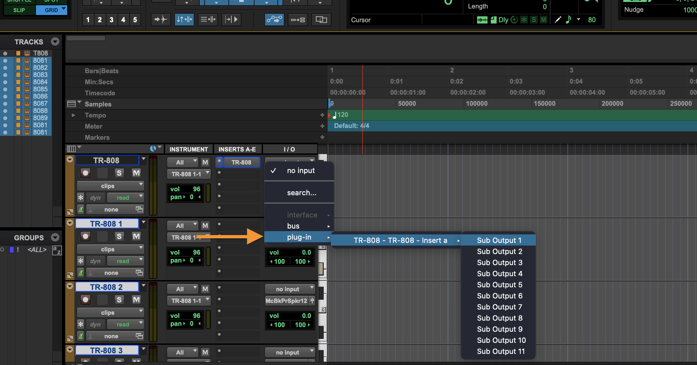Open the Groups list dropdown menu
697x365 pixels.
click(x=55, y=238)
